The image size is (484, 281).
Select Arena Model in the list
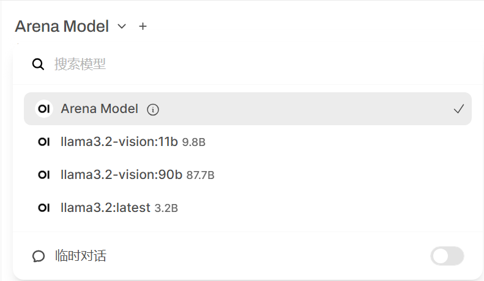(x=99, y=109)
